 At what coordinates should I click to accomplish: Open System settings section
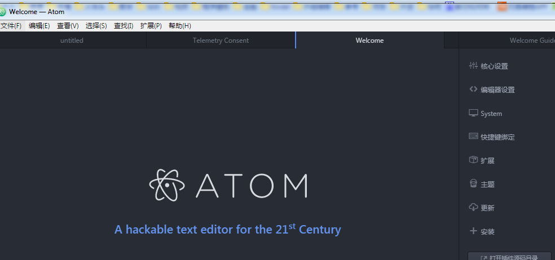(x=491, y=113)
